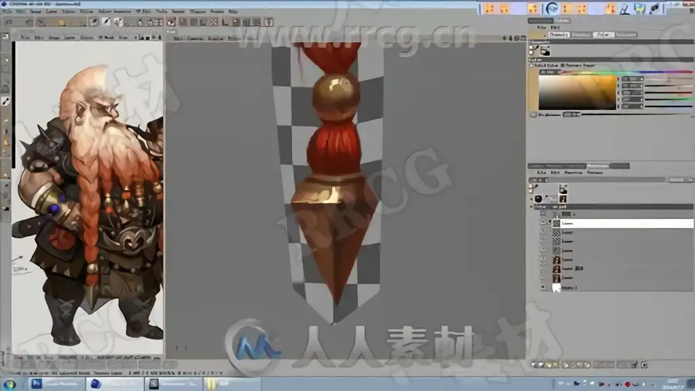Open the Display menu of the 3D view

(216, 39)
